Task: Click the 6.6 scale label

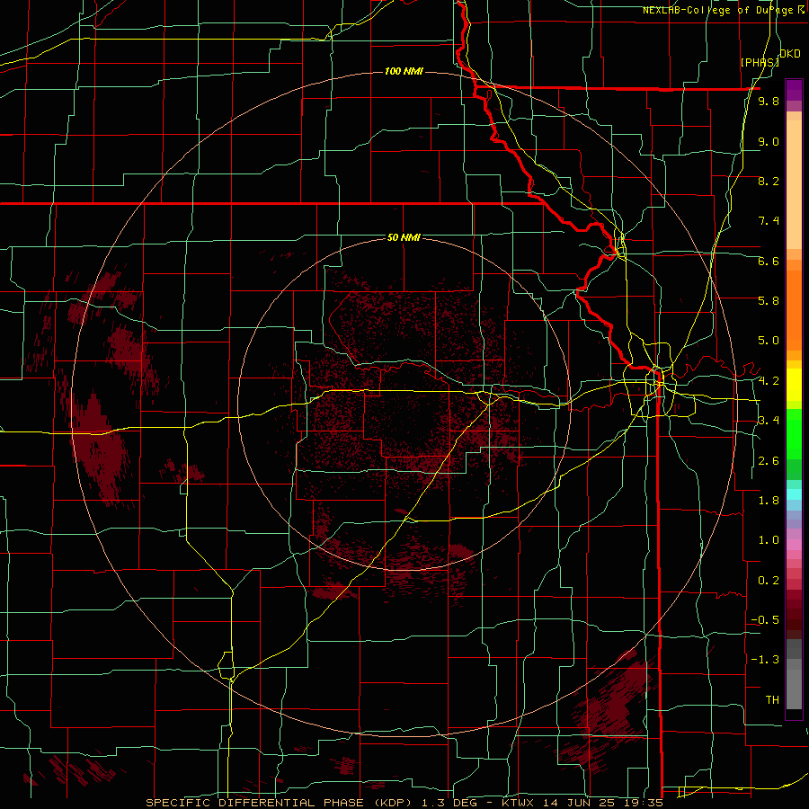Action: point(769,261)
